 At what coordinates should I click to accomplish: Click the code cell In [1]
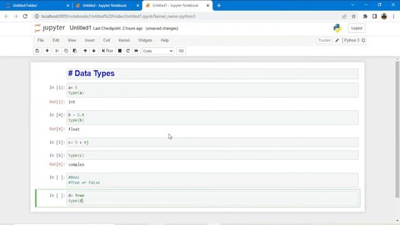[212, 90]
